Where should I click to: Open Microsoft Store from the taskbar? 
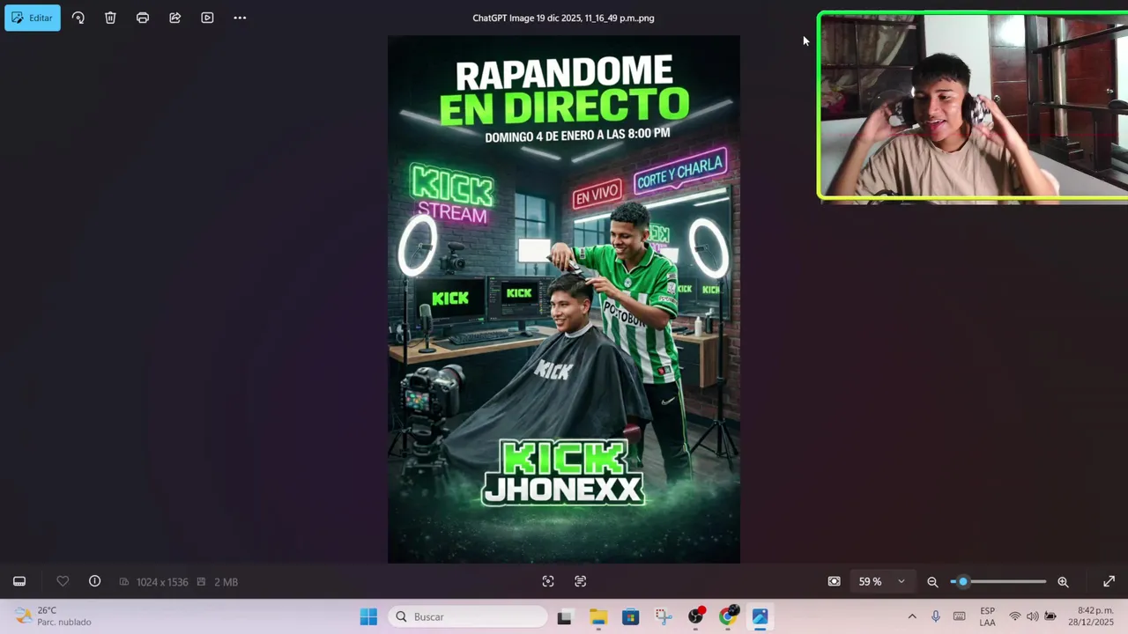tap(630, 616)
